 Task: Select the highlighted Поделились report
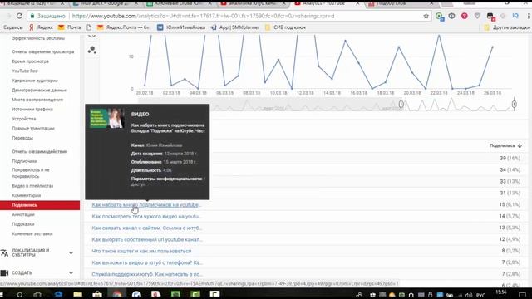[40, 205]
